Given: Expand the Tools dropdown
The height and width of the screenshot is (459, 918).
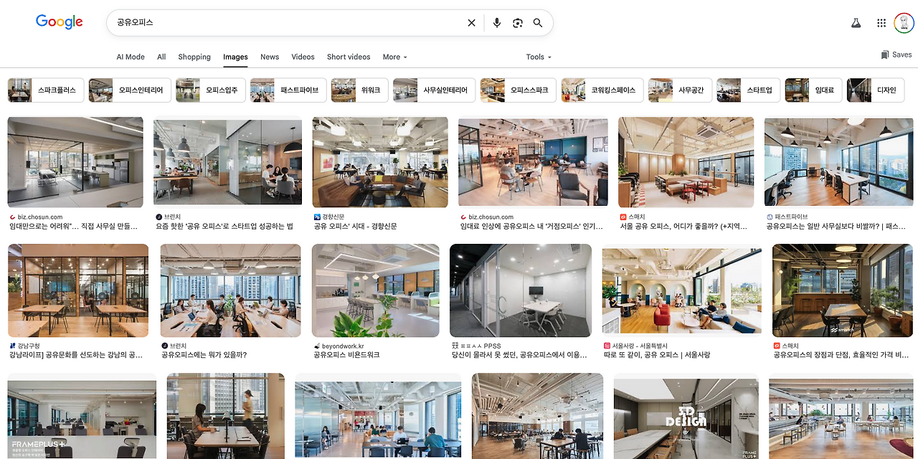Looking at the screenshot, I should (539, 57).
